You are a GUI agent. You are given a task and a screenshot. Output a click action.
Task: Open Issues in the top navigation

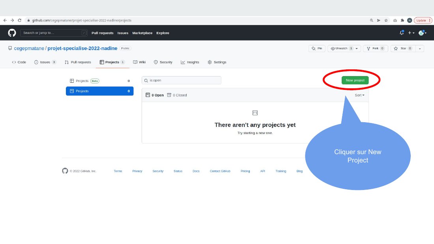tap(123, 33)
